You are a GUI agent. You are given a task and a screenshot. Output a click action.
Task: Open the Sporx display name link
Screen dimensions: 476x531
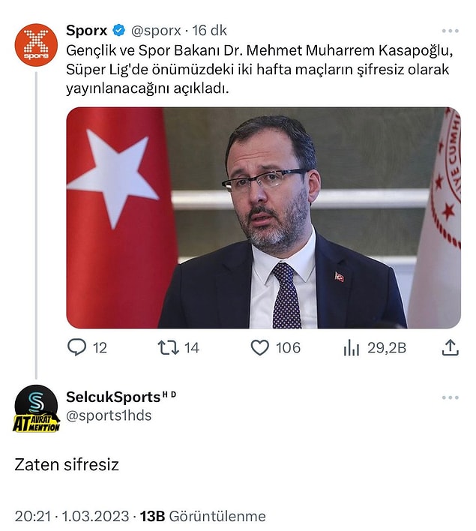click(x=87, y=31)
